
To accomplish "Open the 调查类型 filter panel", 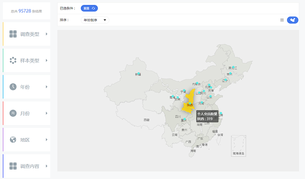I will click(26, 34).
